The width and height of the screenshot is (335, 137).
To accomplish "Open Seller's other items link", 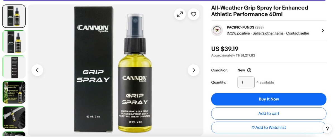I will (x=268, y=33).
